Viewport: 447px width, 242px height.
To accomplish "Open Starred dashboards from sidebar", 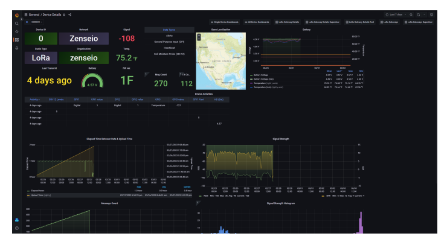I will [16, 31].
